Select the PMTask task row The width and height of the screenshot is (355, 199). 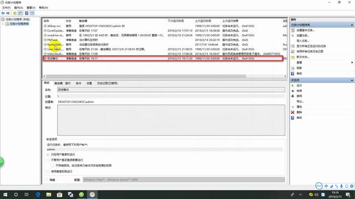[x=165, y=40]
